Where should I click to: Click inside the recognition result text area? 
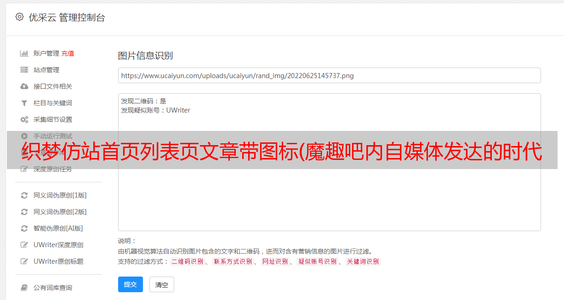pyautogui.click(x=329, y=162)
